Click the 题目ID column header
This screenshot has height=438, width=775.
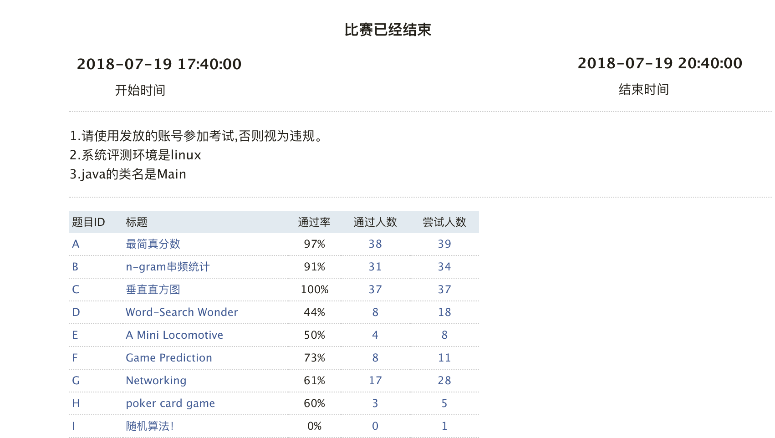88,222
